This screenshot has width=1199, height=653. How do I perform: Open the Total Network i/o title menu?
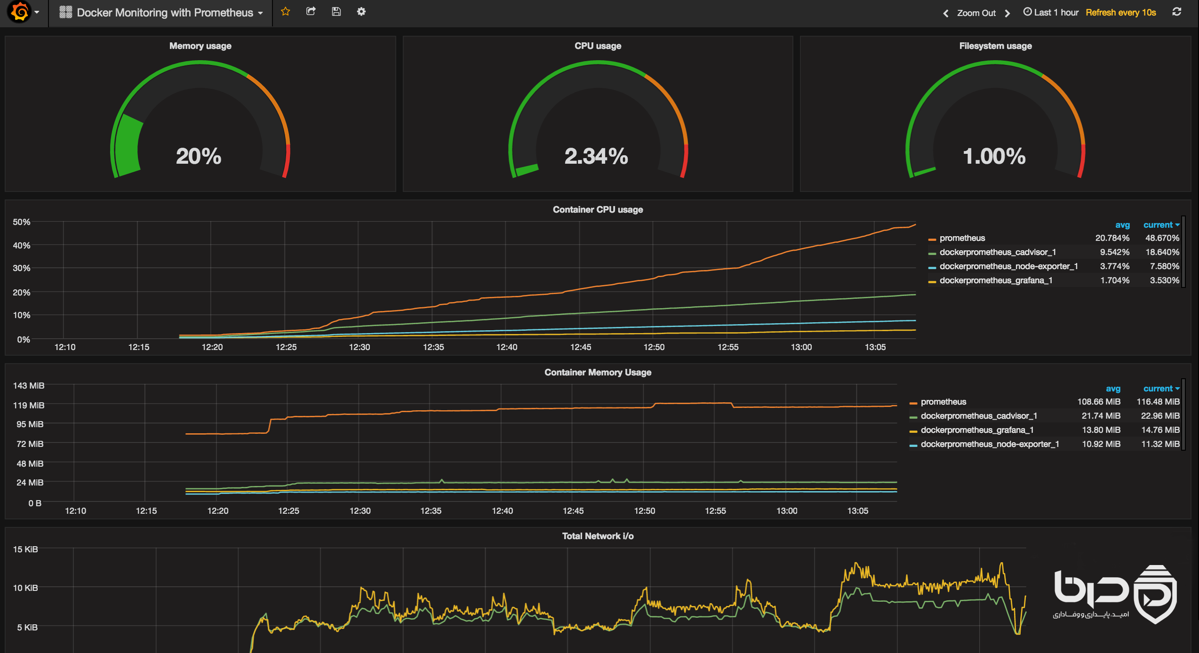click(x=598, y=536)
